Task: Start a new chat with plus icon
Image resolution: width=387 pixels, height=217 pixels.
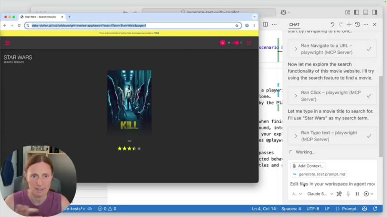Action: (x=349, y=24)
